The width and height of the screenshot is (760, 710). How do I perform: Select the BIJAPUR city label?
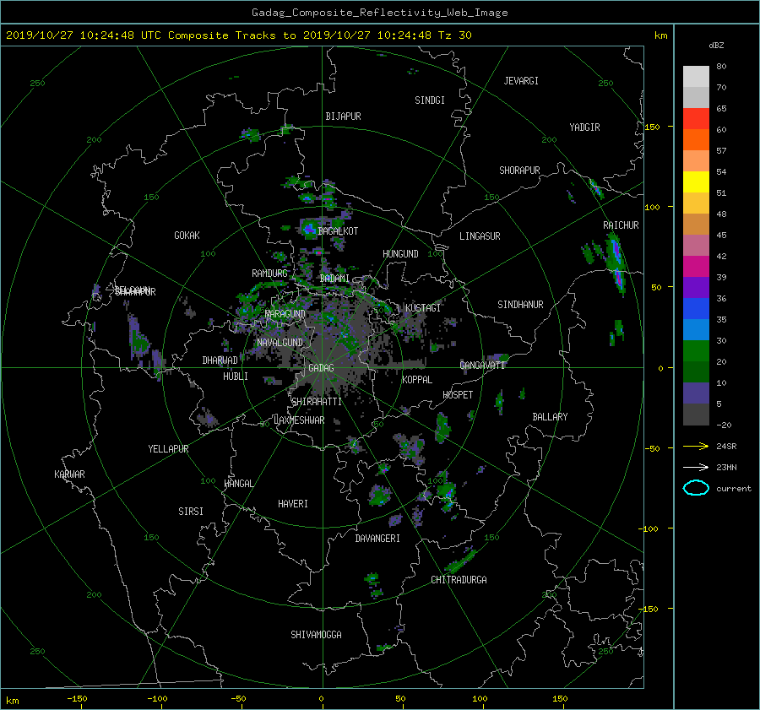tap(343, 117)
